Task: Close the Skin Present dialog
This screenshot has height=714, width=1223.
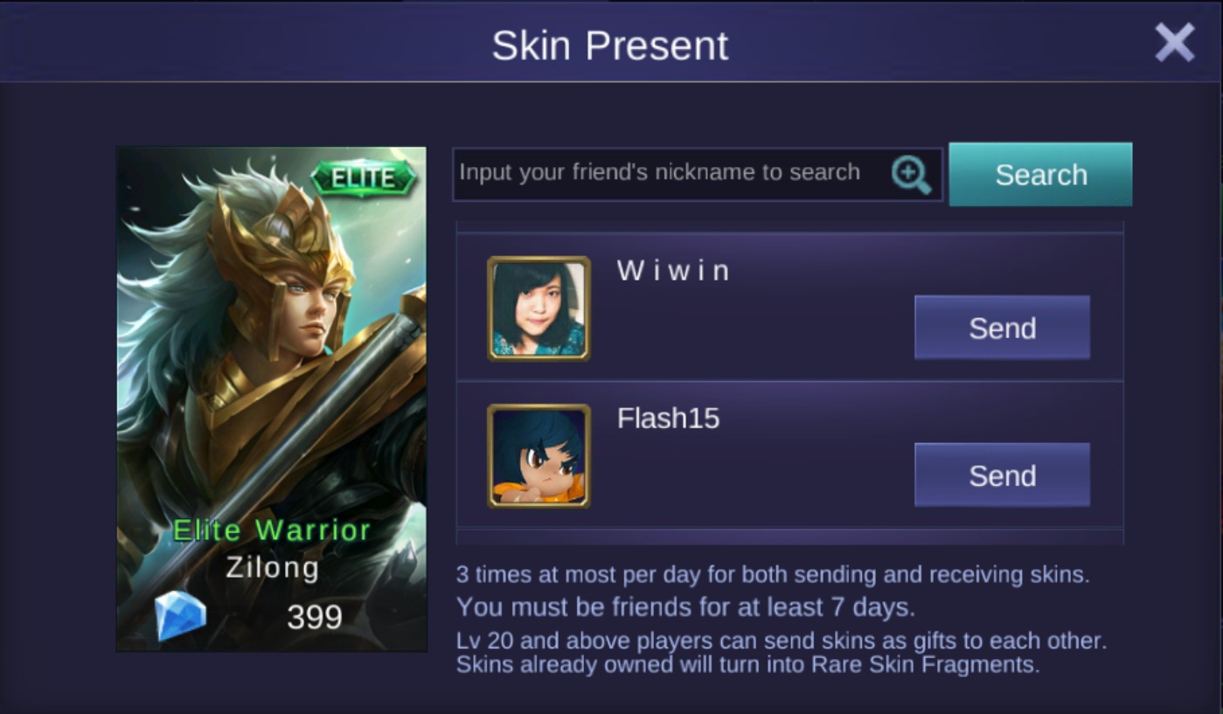Action: pos(1174,42)
